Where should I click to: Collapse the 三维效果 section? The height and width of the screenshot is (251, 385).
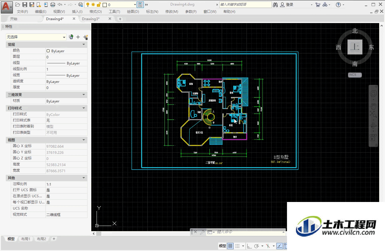84,95
